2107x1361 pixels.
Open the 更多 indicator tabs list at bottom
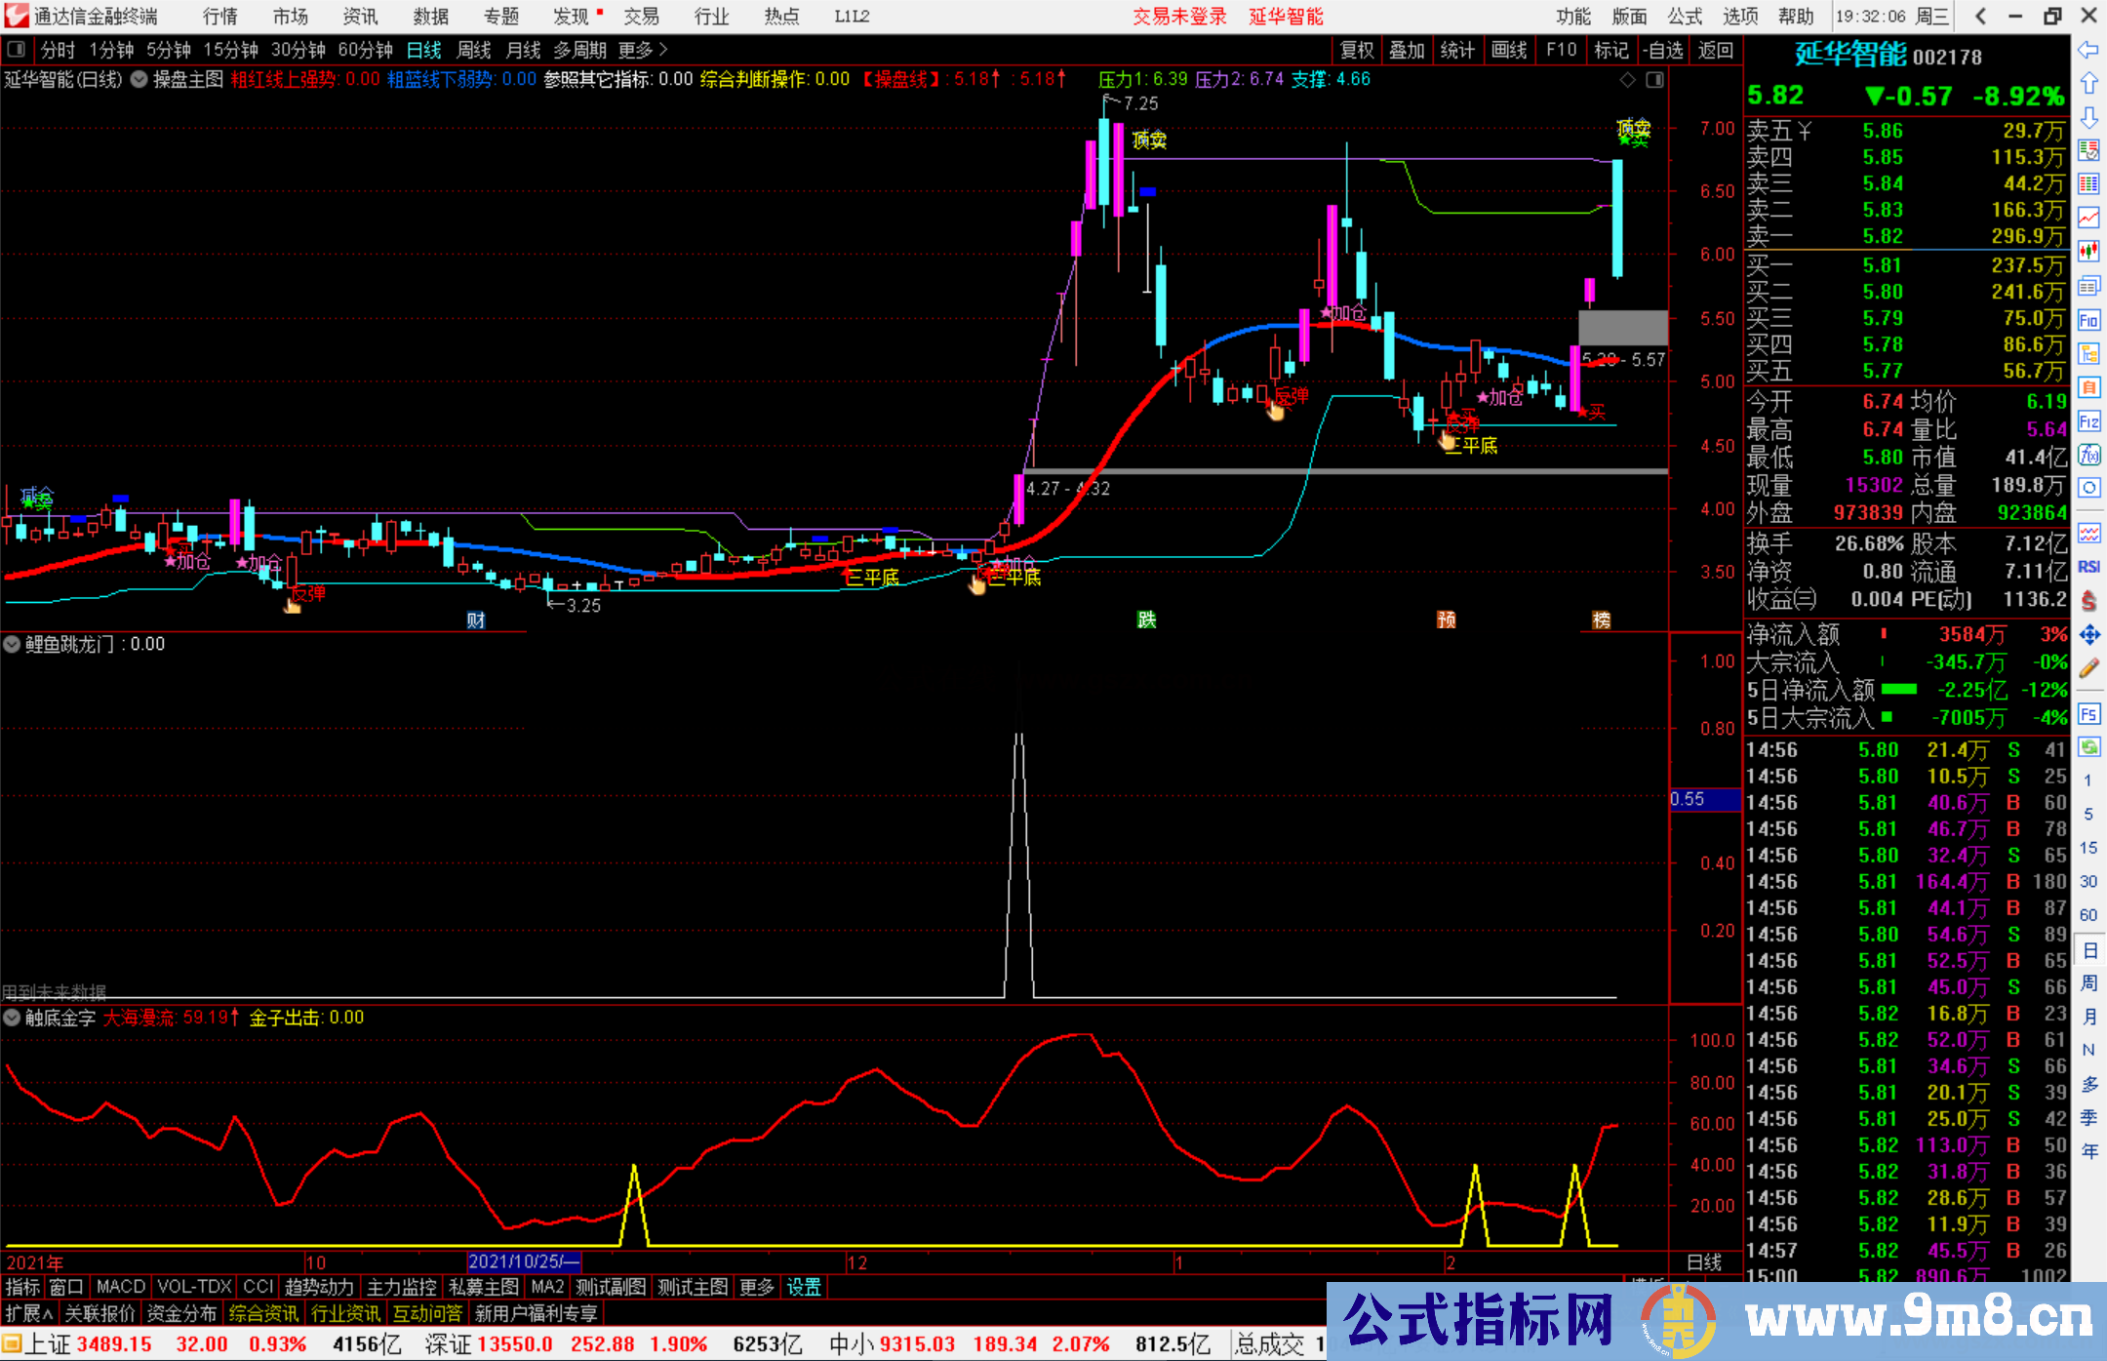click(x=756, y=1287)
